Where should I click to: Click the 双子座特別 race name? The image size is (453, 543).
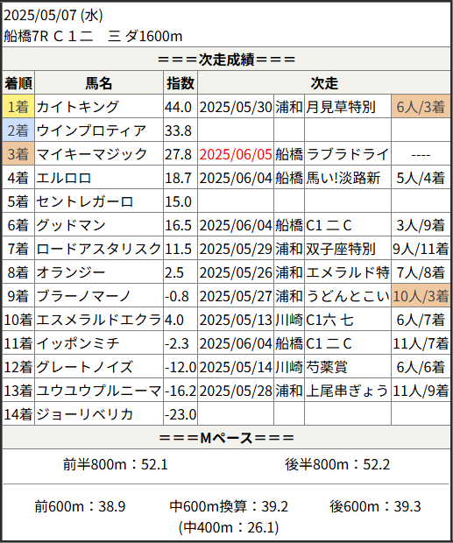[x=341, y=249]
